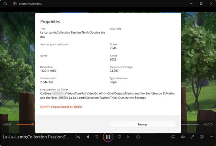Click the seek bar position handle
Image resolution: width=216 pixels, height=146 pixels.
coord(33,124)
